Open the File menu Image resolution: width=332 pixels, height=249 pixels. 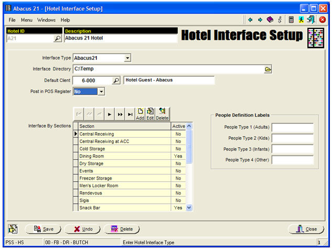coord(12,20)
